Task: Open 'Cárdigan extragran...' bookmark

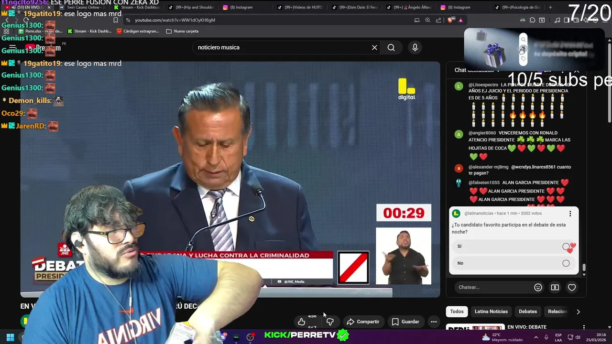Action: [x=138, y=31]
